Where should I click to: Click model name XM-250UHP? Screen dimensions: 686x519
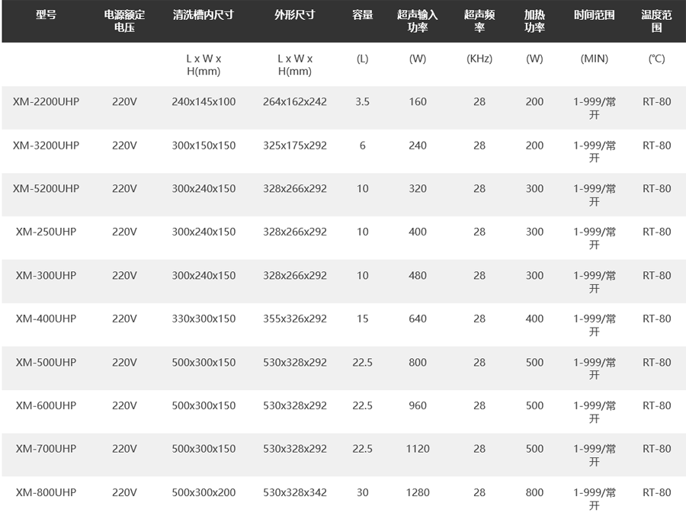(46, 232)
